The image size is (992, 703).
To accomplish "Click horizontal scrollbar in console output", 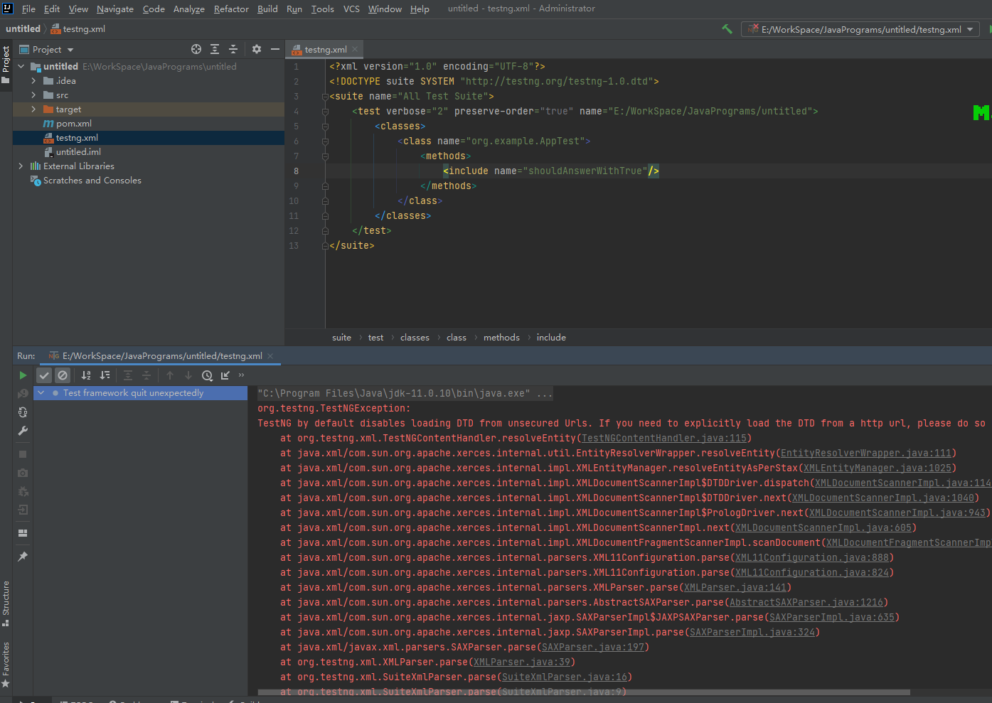I will tap(583, 692).
